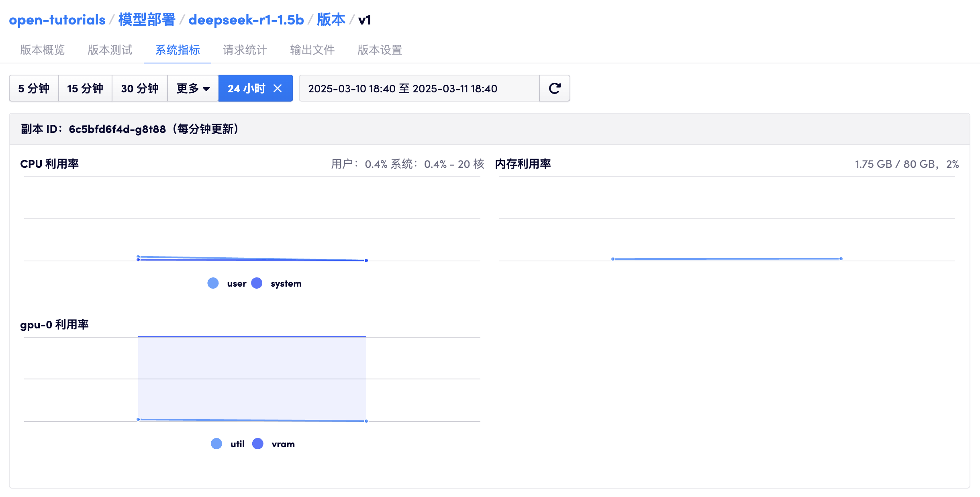
Task: Click the date range input field
Action: coord(418,88)
